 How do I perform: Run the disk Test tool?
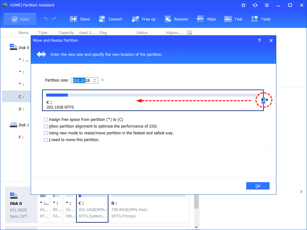pos(233,19)
